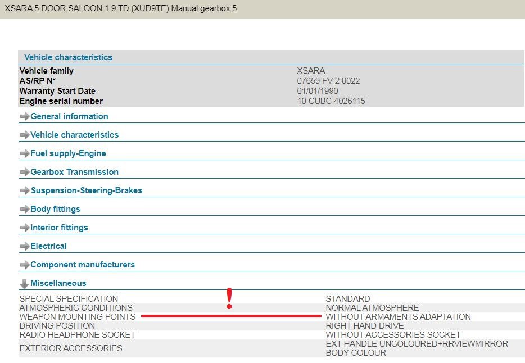Select warranty date 01/01/1990
Screen dimensions: 525x363
pos(318,91)
